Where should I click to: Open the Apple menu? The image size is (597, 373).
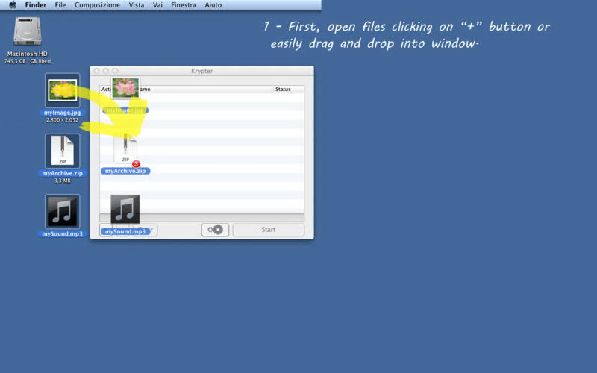point(12,5)
